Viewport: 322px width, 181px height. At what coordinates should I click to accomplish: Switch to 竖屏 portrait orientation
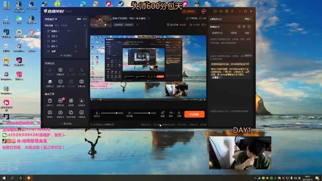pos(85,19)
